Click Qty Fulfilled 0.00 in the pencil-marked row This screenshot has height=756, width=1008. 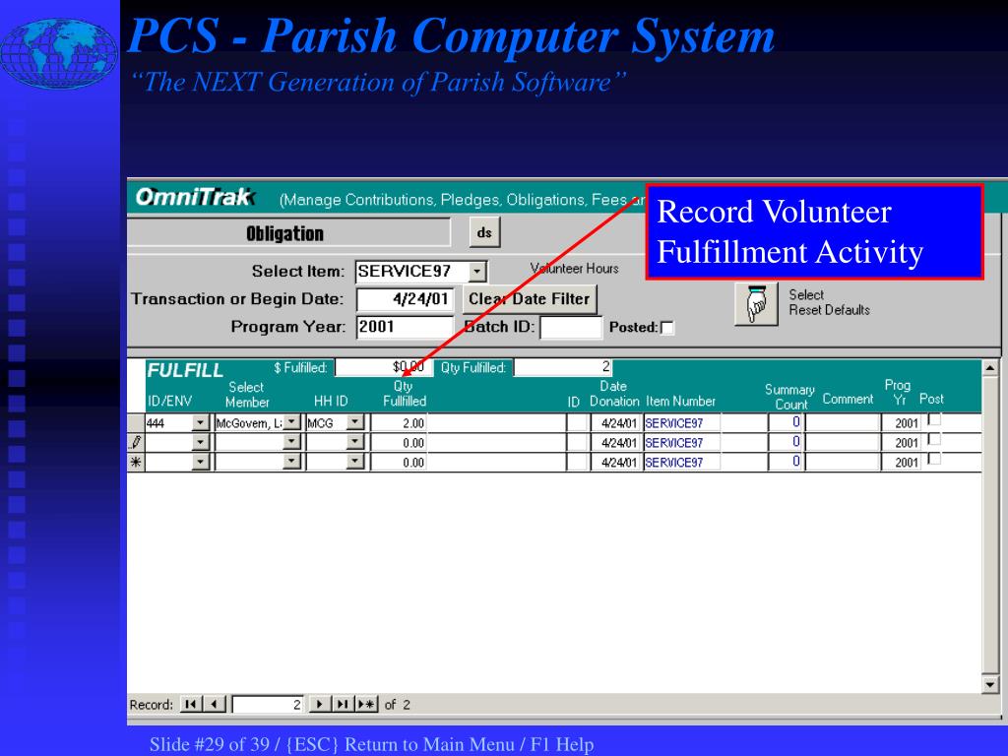[x=399, y=442]
